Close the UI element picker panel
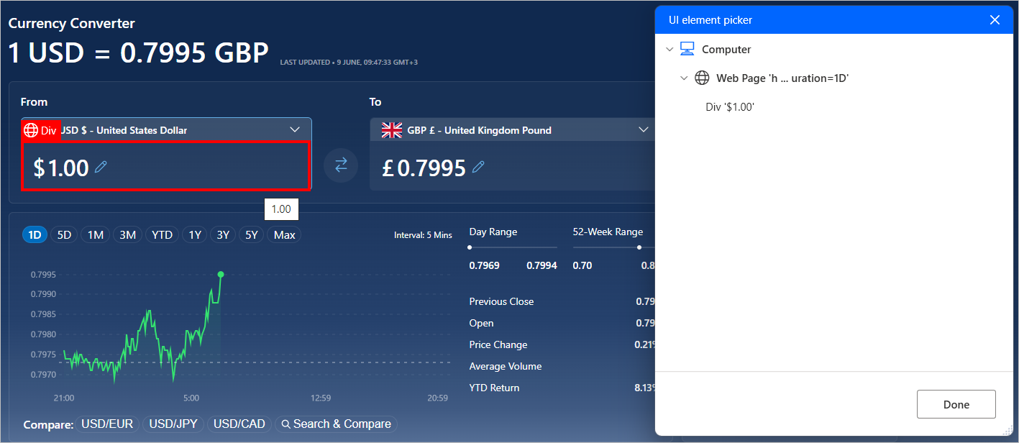The image size is (1019, 443). pos(995,20)
